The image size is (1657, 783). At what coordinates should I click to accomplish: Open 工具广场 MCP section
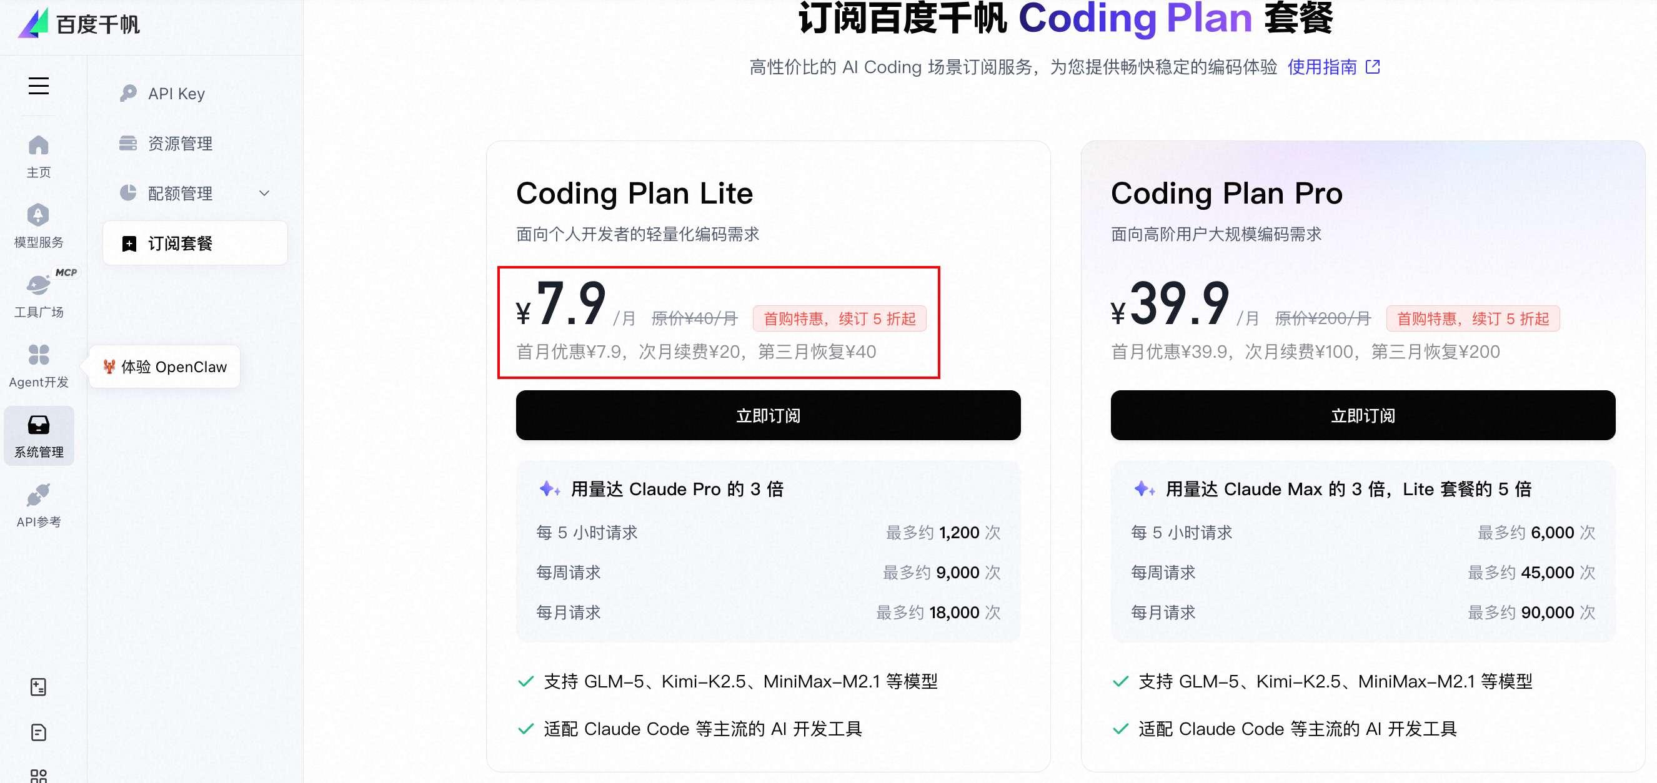coord(39,295)
